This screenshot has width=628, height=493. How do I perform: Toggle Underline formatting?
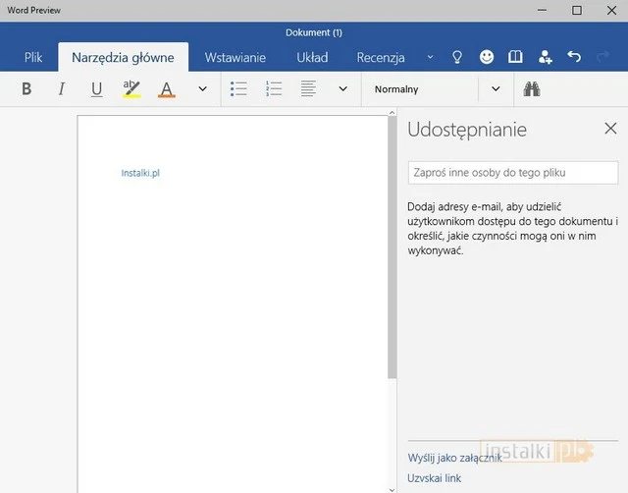pyautogui.click(x=96, y=89)
